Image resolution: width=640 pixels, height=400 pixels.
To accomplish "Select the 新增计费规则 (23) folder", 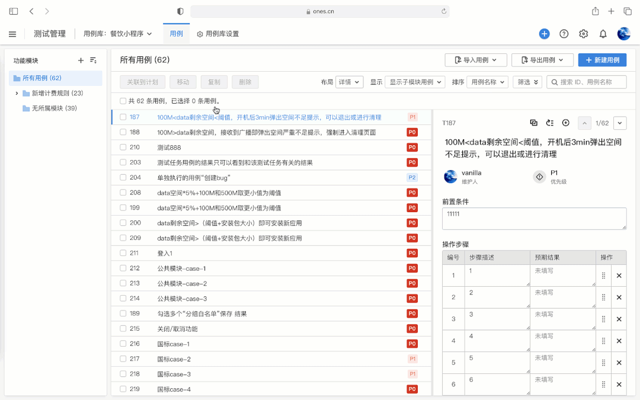I will point(57,93).
